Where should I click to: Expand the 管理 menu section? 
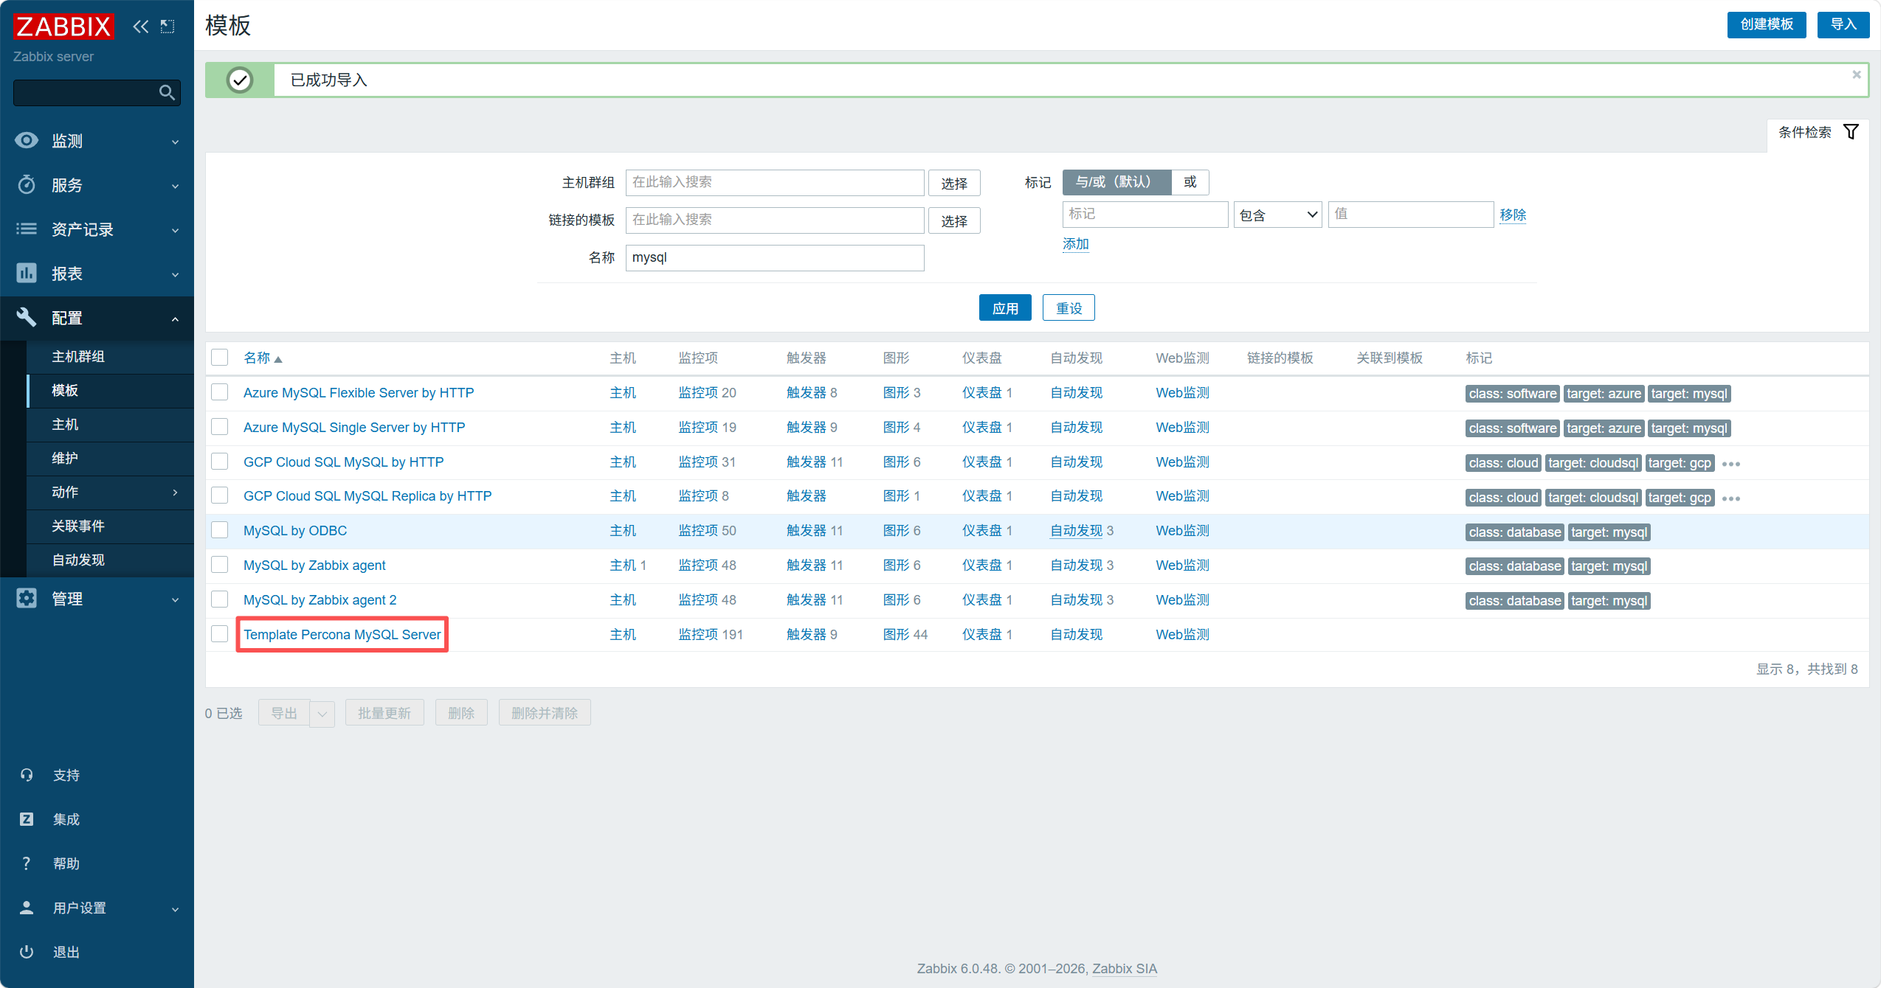pyautogui.click(x=175, y=599)
